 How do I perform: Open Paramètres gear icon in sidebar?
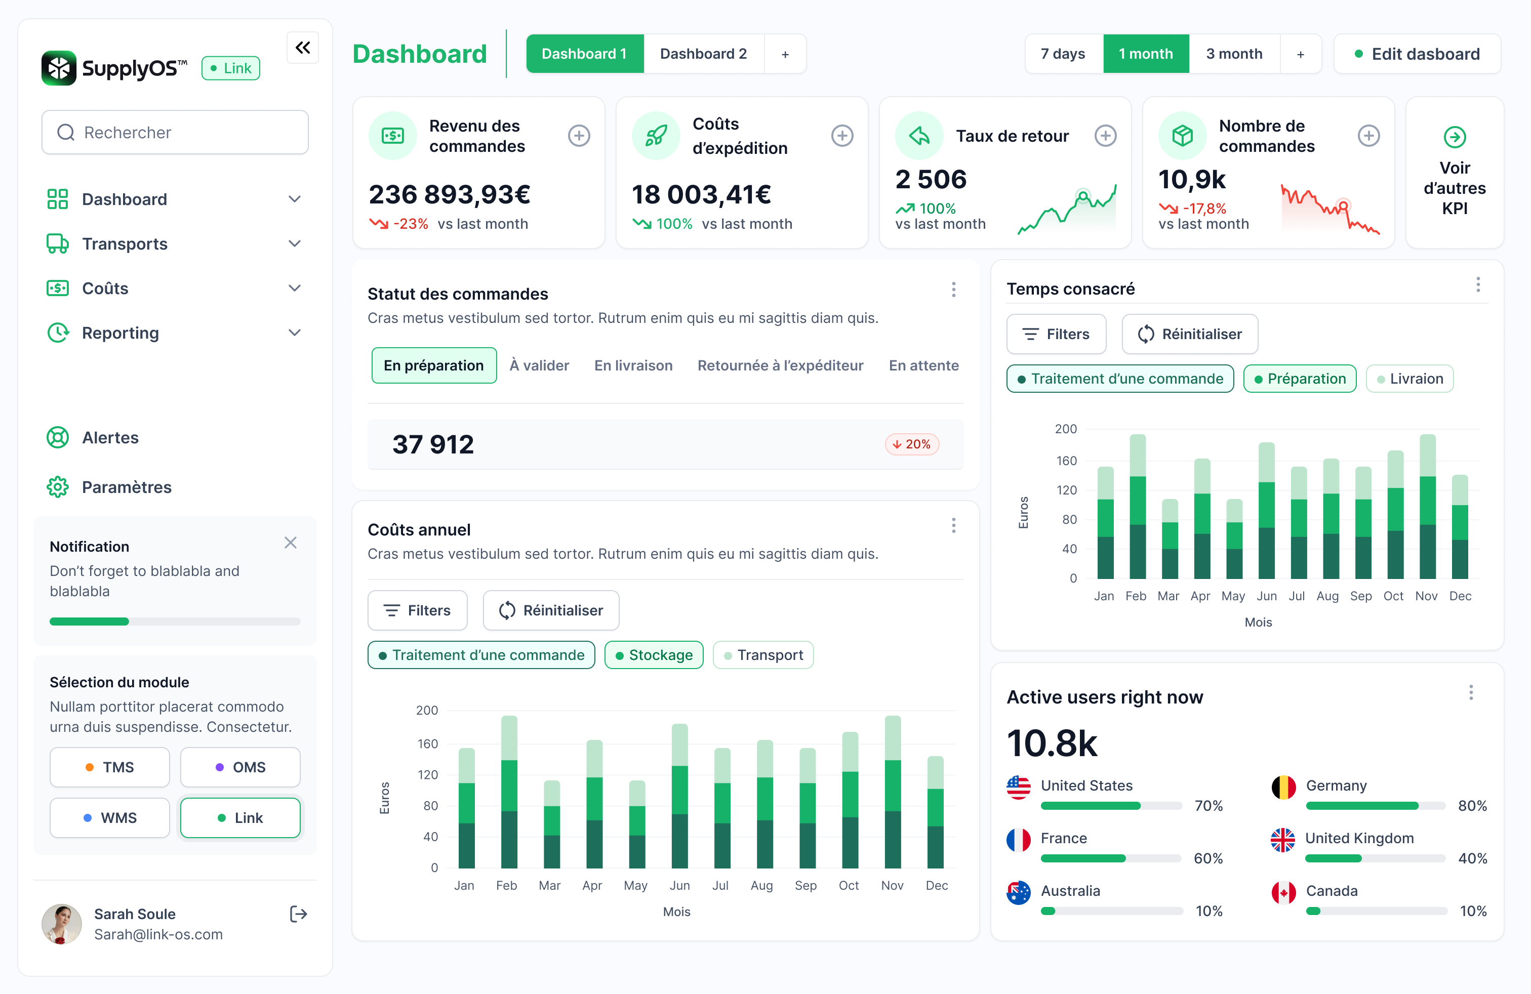coord(58,487)
